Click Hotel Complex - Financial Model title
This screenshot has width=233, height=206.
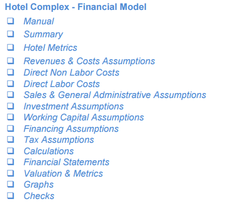coord(76,7)
